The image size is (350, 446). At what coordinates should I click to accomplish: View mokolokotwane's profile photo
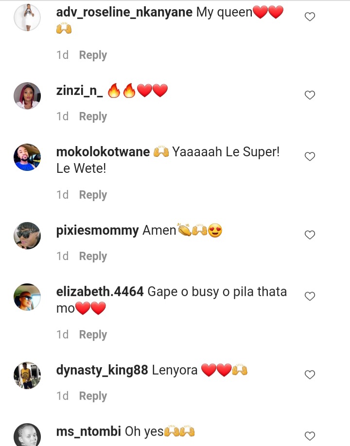pyautogui.click(x=27, y=157)
